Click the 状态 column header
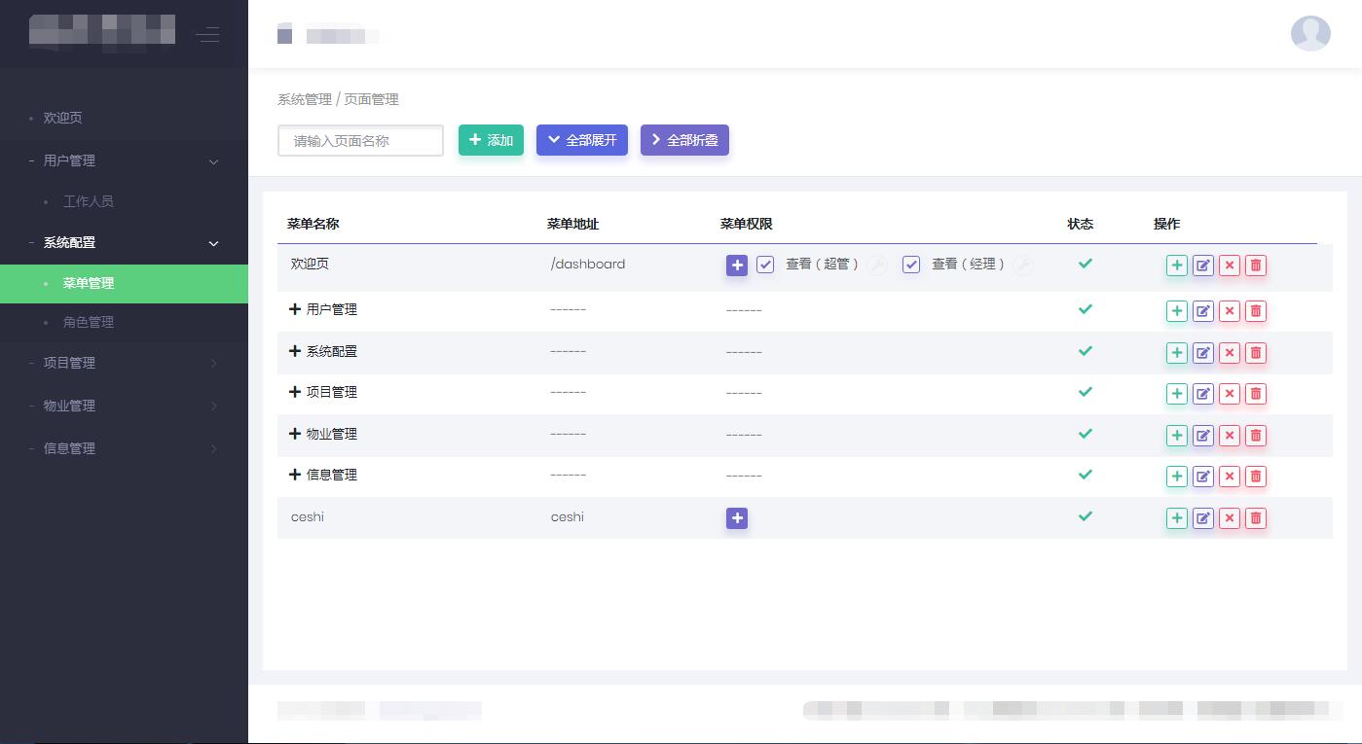The width and height of the screenshot is (1362, 744). click(x=1081, y=224)
